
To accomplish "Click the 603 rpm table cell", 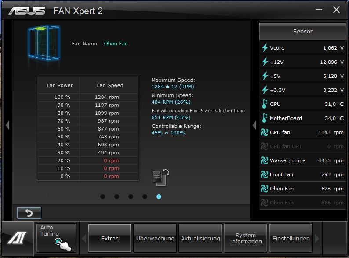I will click(x=108, y=145).
